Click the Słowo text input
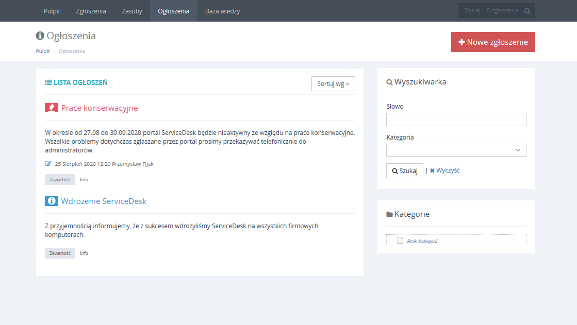 (x=456, y=119)
